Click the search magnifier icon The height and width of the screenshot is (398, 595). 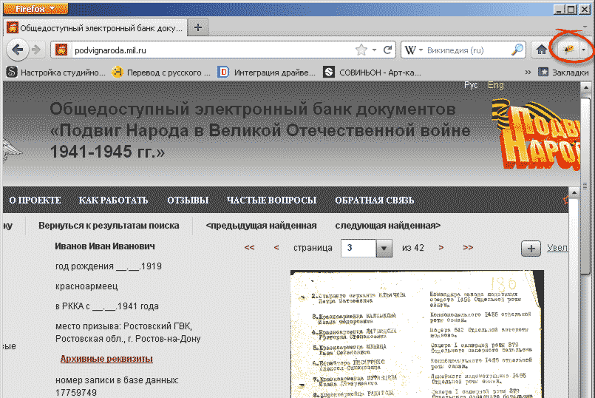click(517, 50)
